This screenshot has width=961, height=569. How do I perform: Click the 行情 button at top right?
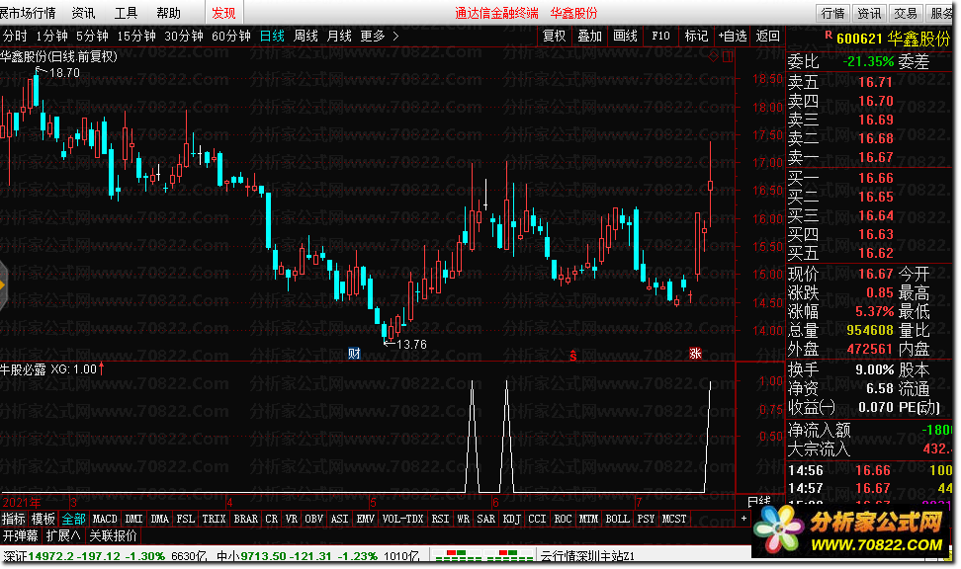pyautogui.click(x=832, y=14)
